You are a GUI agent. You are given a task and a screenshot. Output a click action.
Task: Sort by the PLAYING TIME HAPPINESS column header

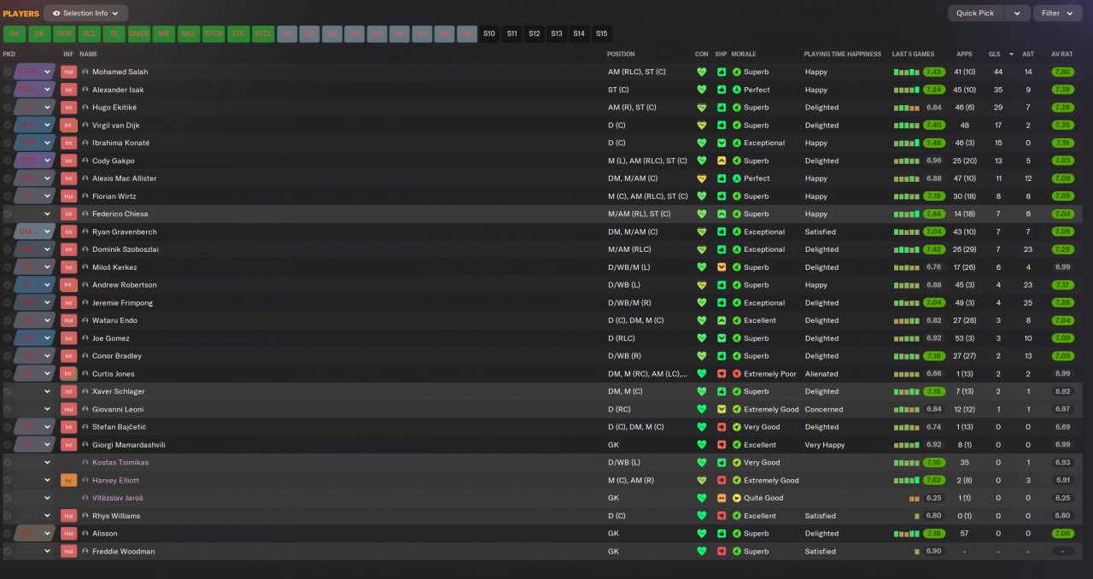[x=842, y=54]
